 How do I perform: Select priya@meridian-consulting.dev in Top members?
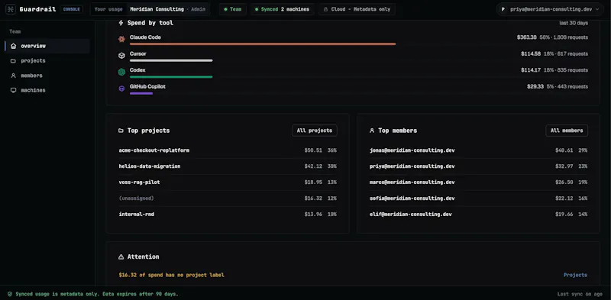pos(479,166)
